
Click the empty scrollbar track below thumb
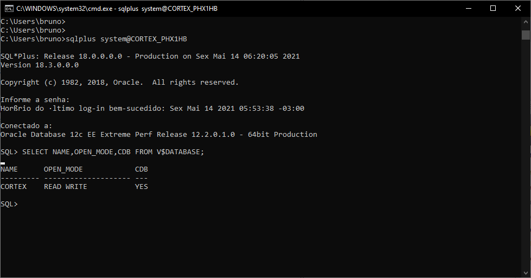[x=526, y=153]
